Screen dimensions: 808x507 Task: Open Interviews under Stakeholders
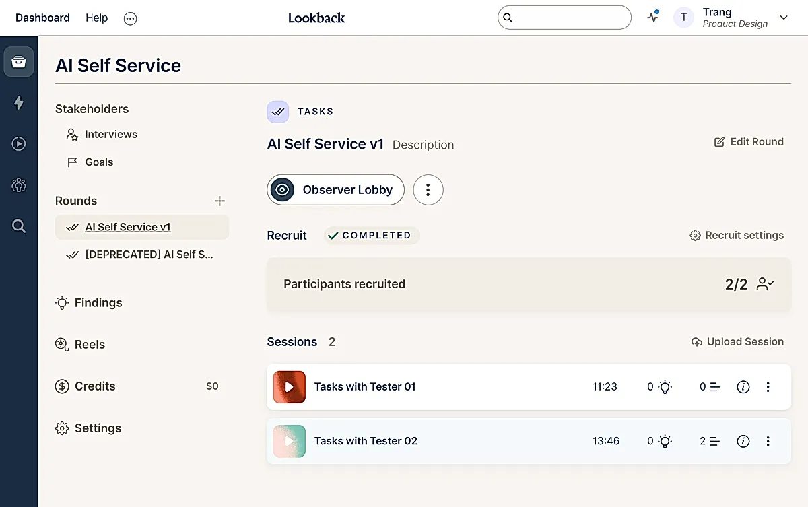pyautogui.click(x=102, y=134)
